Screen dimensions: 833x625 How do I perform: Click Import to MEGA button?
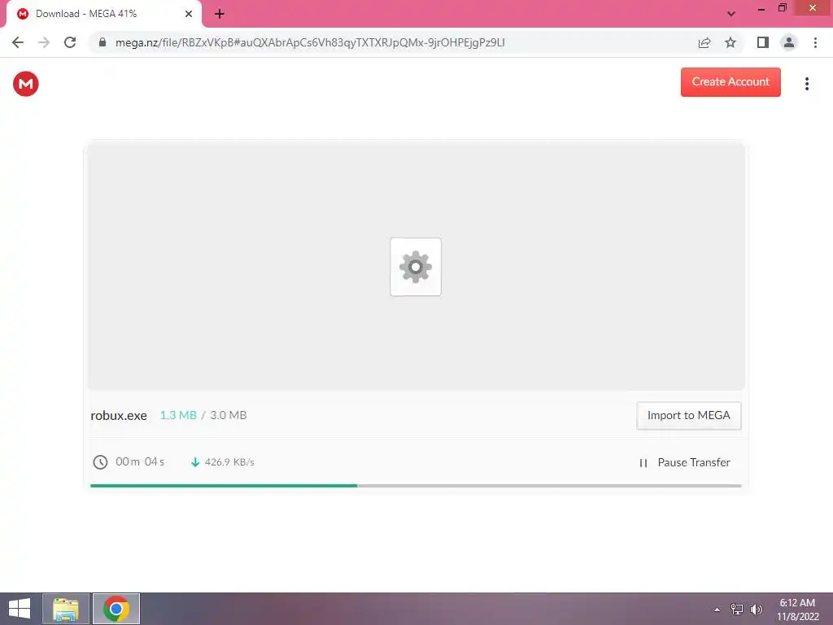click(x=688, y=416)
